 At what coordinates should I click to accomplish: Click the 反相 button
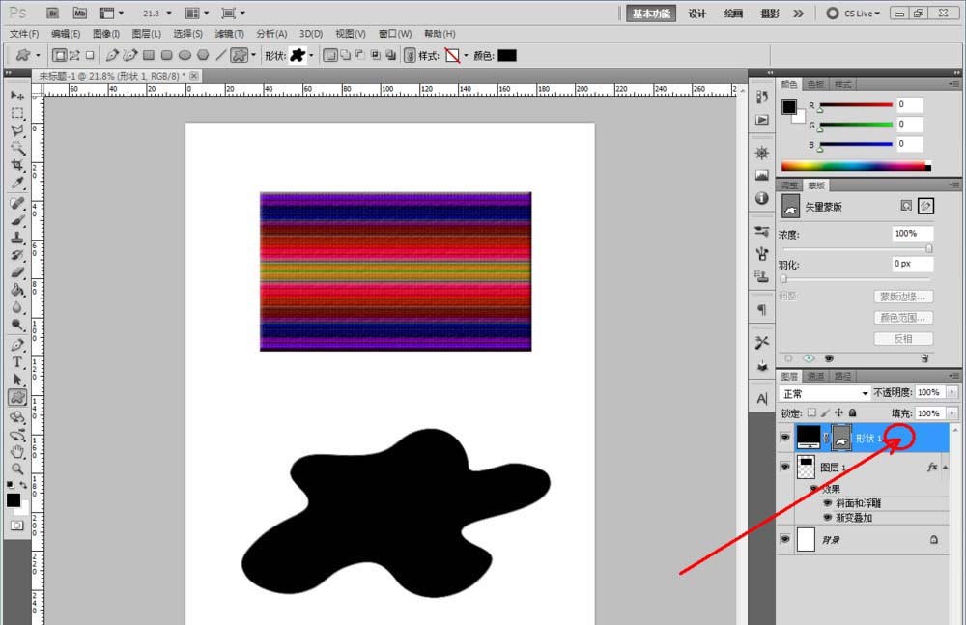[903, 338]
